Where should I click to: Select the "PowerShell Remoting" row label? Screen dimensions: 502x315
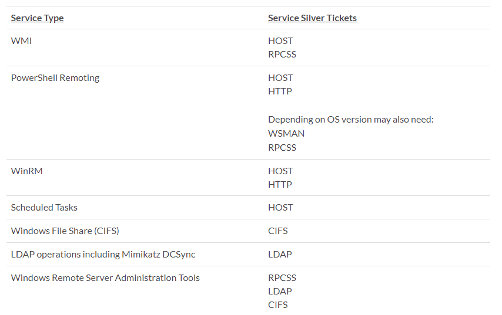pyautogui.click(x=55, y=77)
